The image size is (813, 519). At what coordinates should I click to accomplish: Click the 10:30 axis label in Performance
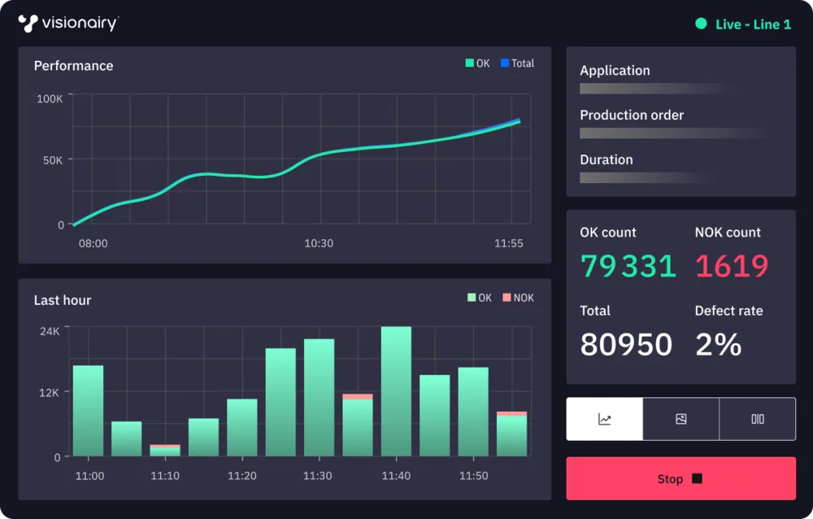pos(319,243)
